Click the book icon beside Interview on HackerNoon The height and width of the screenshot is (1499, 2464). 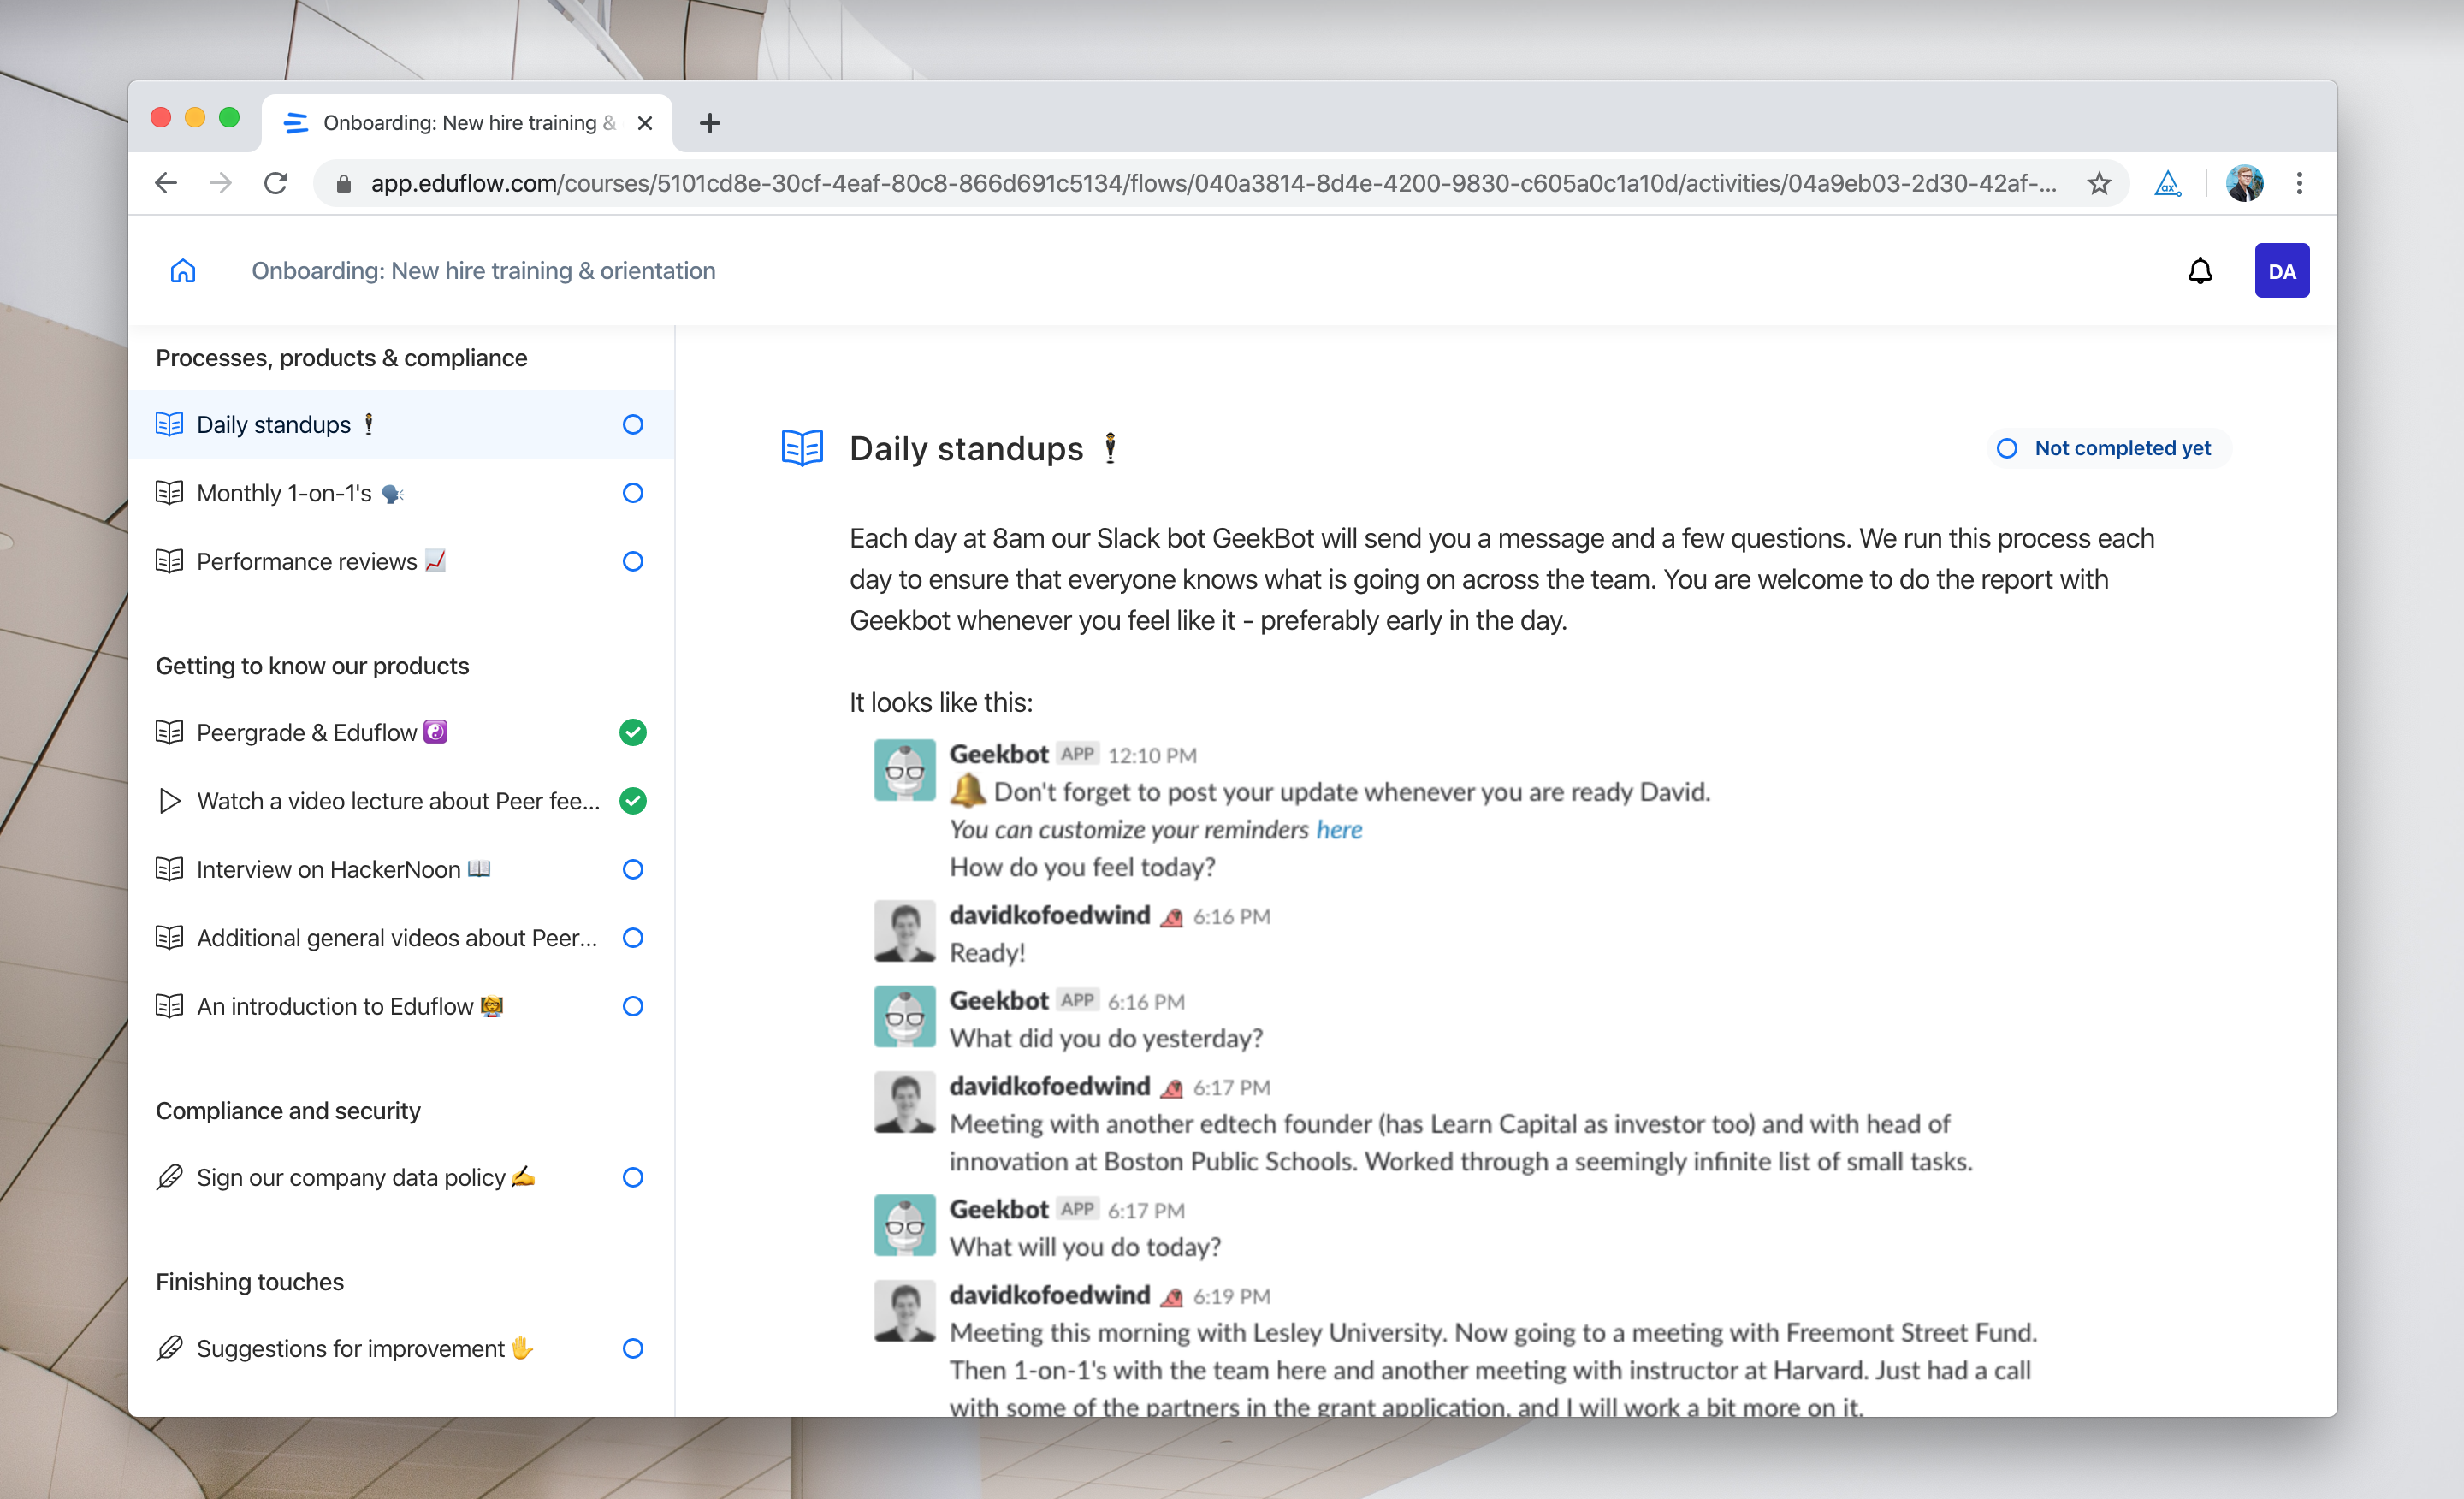[x=169, y=869]
